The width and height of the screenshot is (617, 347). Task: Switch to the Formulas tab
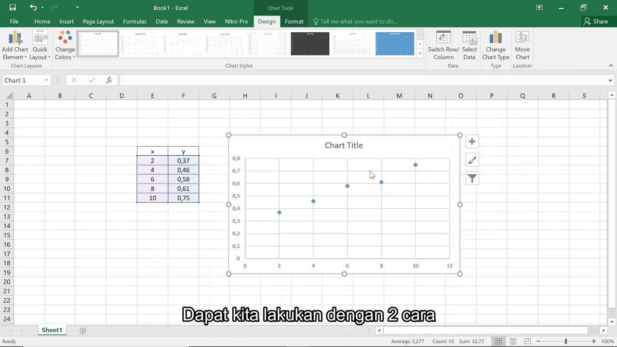click(x=134, y=21)
